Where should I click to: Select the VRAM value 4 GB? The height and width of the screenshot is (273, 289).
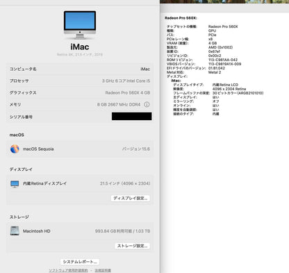[x=213, y=43]
